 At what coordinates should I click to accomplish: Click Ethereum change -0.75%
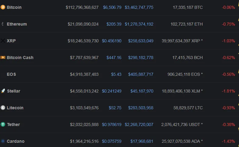(x=228, y=24)
